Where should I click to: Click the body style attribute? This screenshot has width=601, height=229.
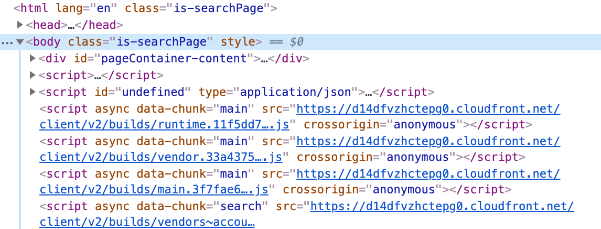(x=238, y=42)
